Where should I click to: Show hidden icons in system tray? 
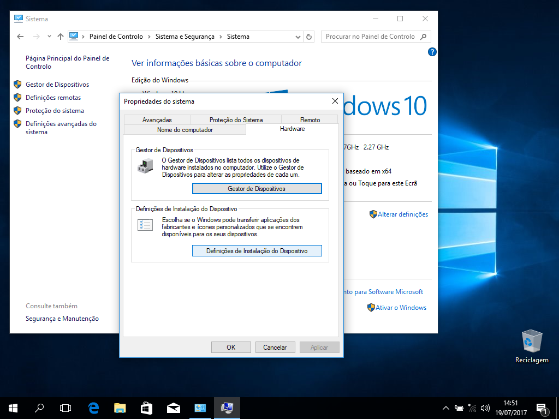446,408
